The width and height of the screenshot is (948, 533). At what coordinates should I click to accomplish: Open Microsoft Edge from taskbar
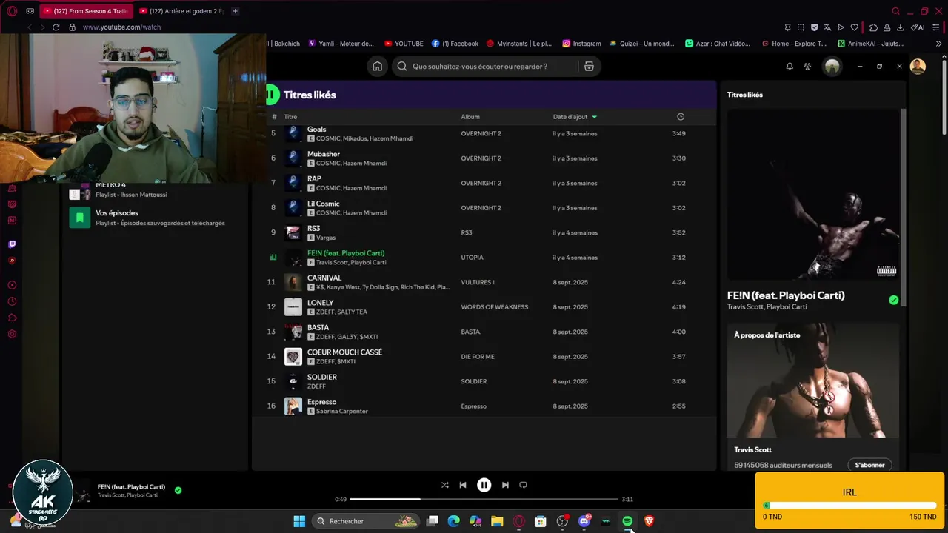[x=454, y=521]
